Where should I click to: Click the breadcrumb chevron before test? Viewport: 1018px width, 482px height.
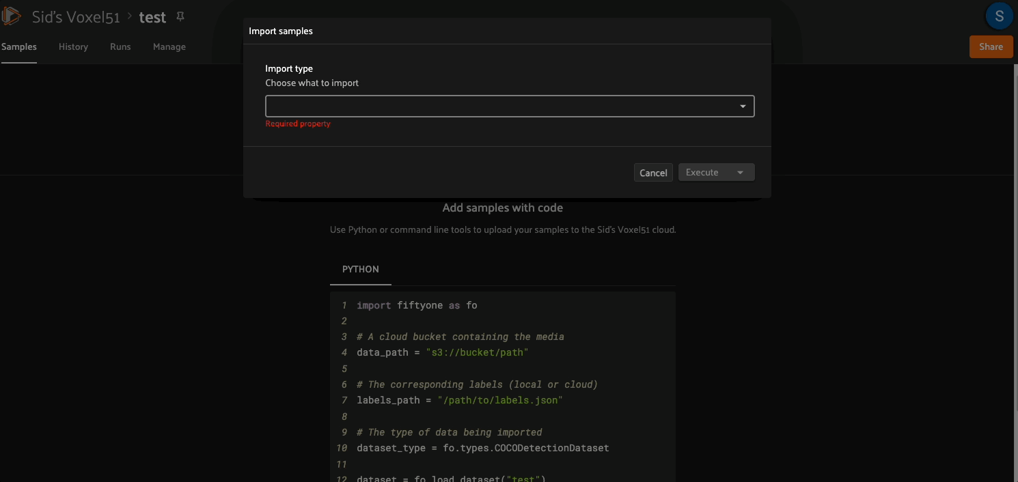[x=130, y=16]
